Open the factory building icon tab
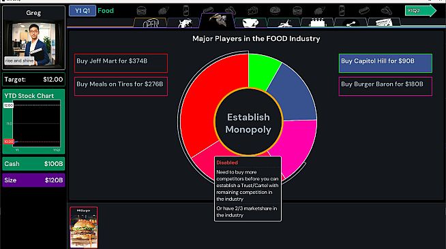 coord(317,23)
